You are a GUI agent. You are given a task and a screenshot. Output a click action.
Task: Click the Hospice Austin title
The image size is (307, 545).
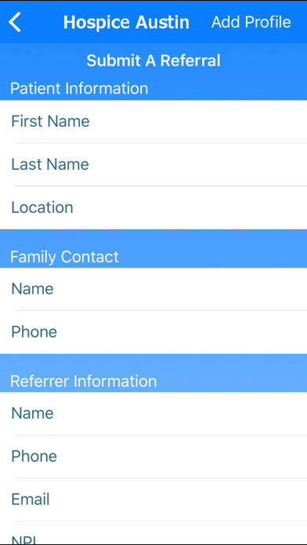point(126,22)
